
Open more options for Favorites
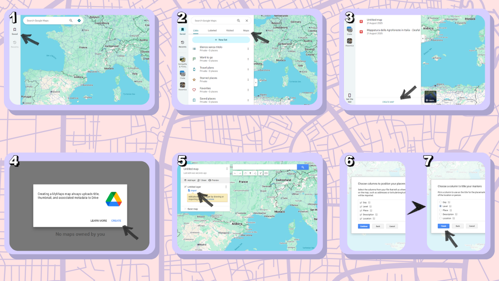pos(248,90)
